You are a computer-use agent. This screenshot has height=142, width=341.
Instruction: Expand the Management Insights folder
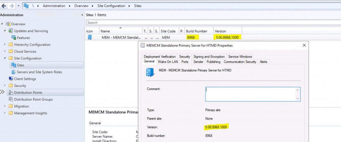coord(5,113)
